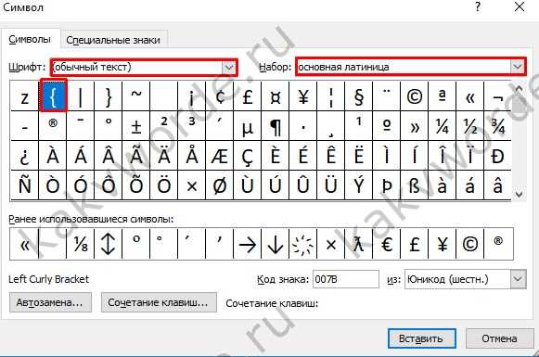Screen dimensions: 539x357
Task: Click the Код знака input field
Action: [346, 279]
